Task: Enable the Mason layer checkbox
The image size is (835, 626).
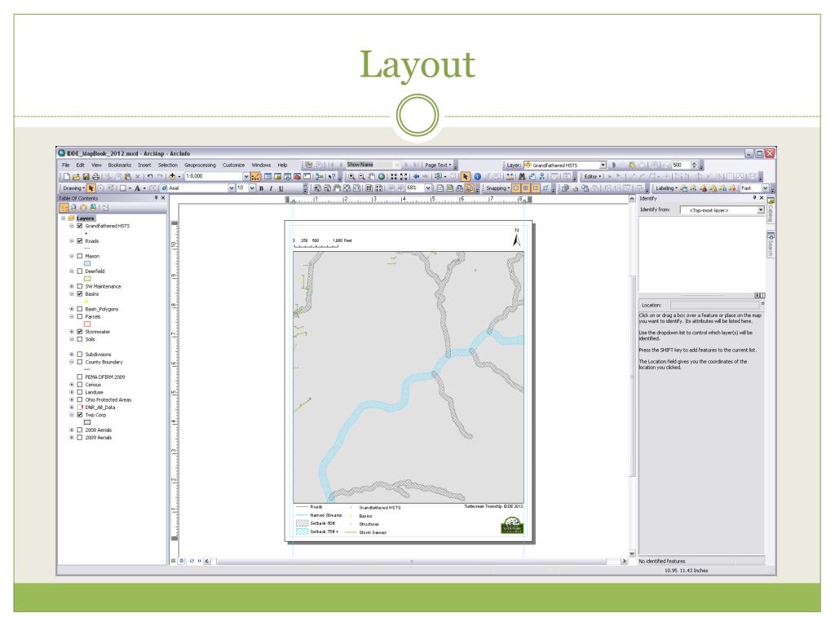Action: [x=80, y=256]
